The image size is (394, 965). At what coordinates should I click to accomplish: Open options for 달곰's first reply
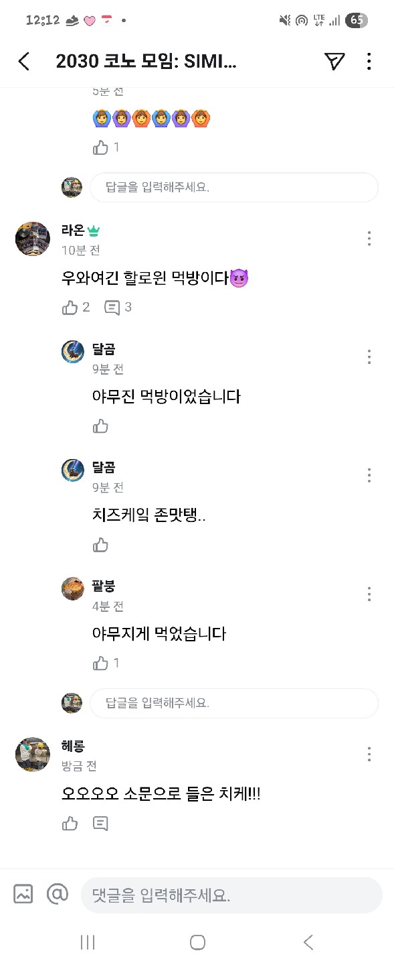click(x=369, y=357)
